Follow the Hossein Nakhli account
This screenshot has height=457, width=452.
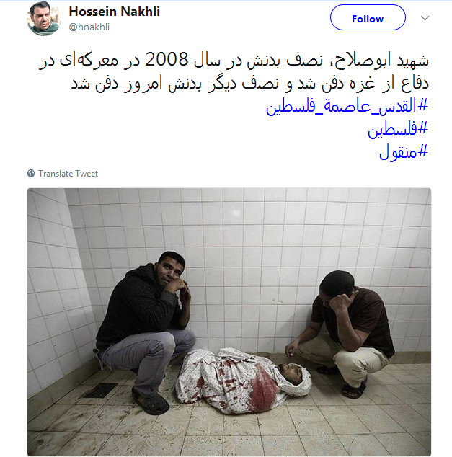(368, 17)
